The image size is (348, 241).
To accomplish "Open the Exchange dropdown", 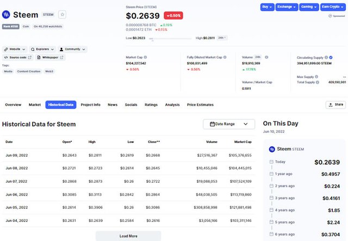I will 287,7.
